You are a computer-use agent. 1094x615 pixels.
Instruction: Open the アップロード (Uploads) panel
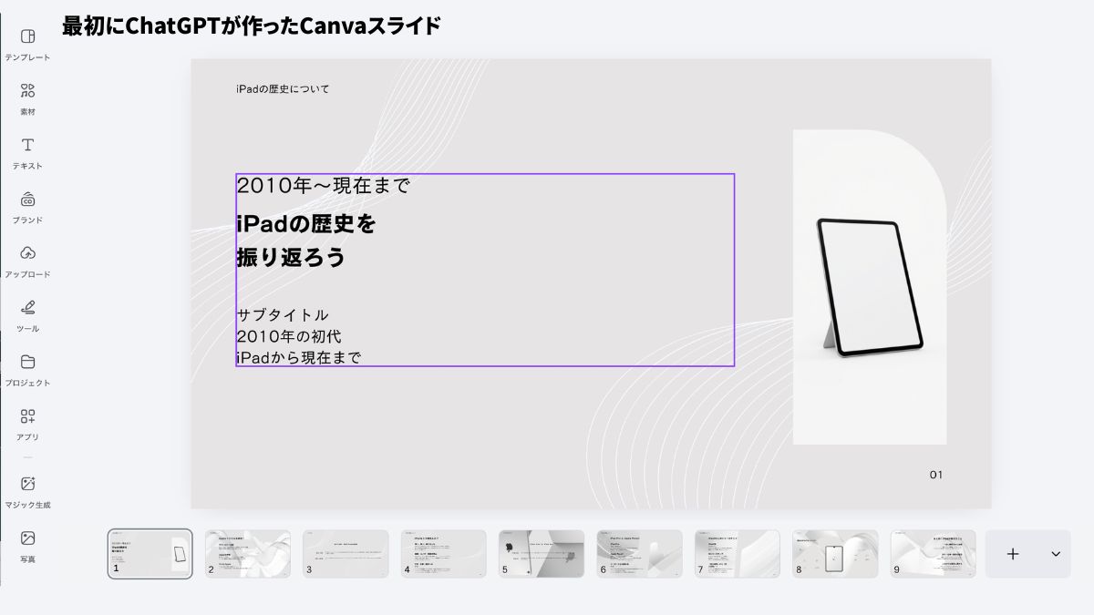[x=27, y=261]
